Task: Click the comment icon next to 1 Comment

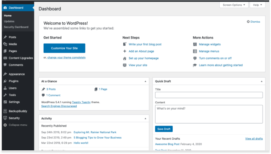Action: (x=43, y=95)
